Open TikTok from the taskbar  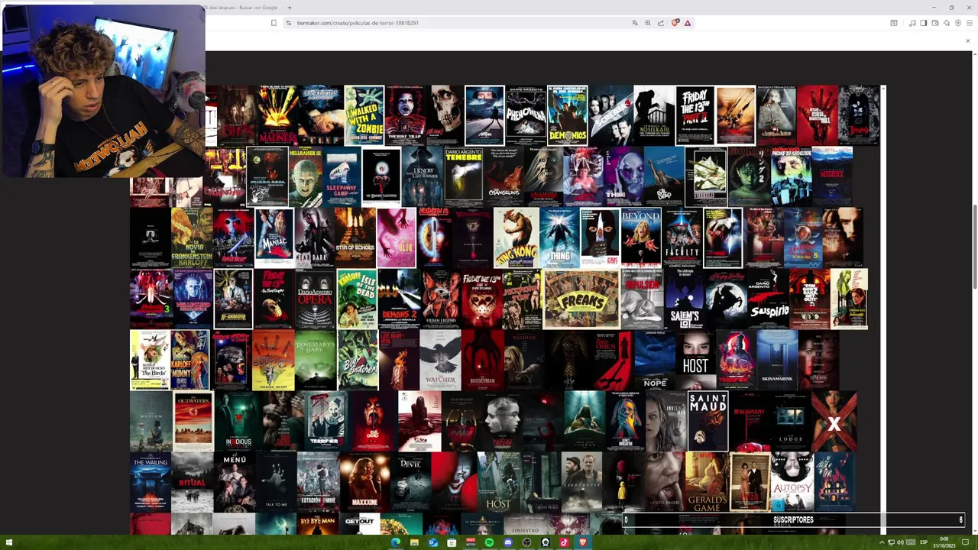coord(564,542)
